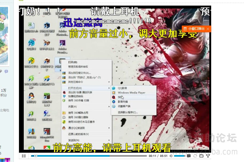244x162 pixels.
Task: Click the blue 影音先锋 icon in submenu
Action: tap(114, 102)
